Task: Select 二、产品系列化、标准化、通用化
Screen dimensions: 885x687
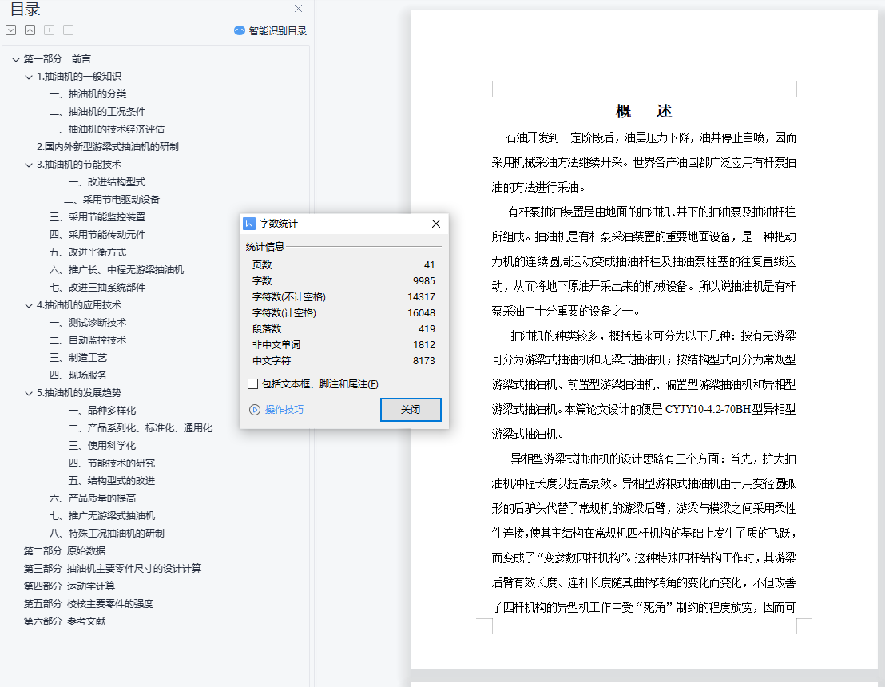Action: pyautogui.click(x=141, y=428)
